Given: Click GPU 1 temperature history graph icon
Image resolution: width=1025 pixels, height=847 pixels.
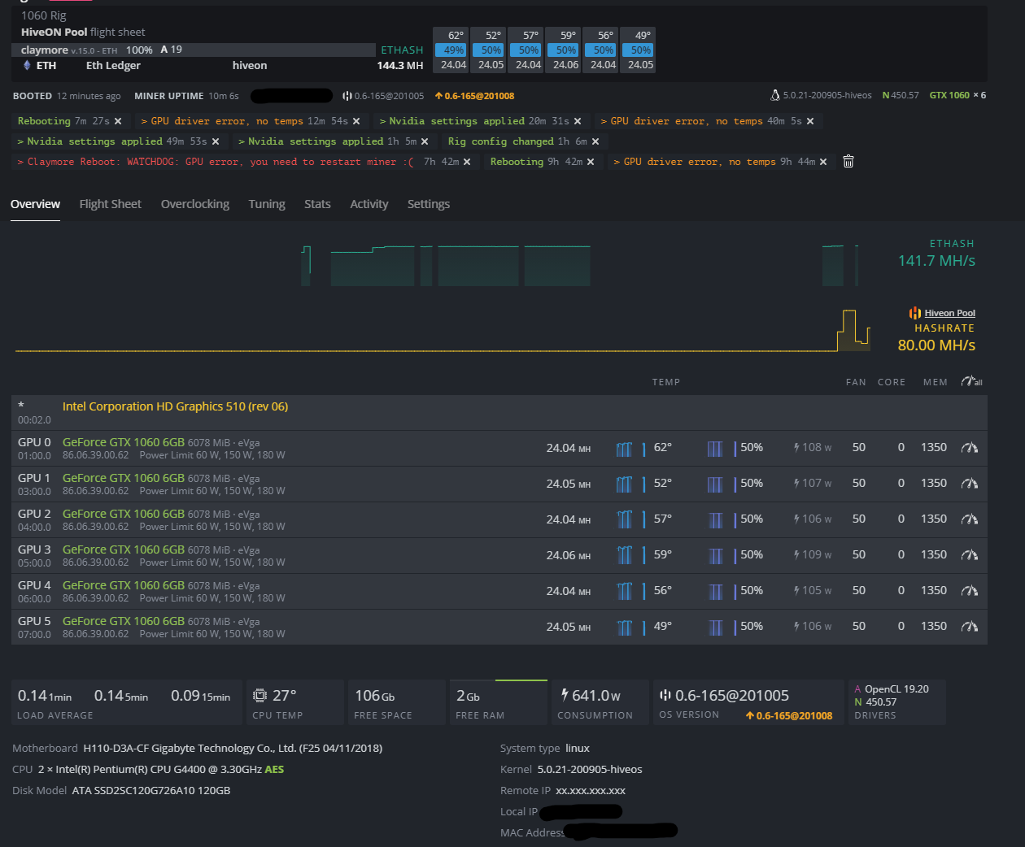Looking at the screenshot, I should (624, 484).
